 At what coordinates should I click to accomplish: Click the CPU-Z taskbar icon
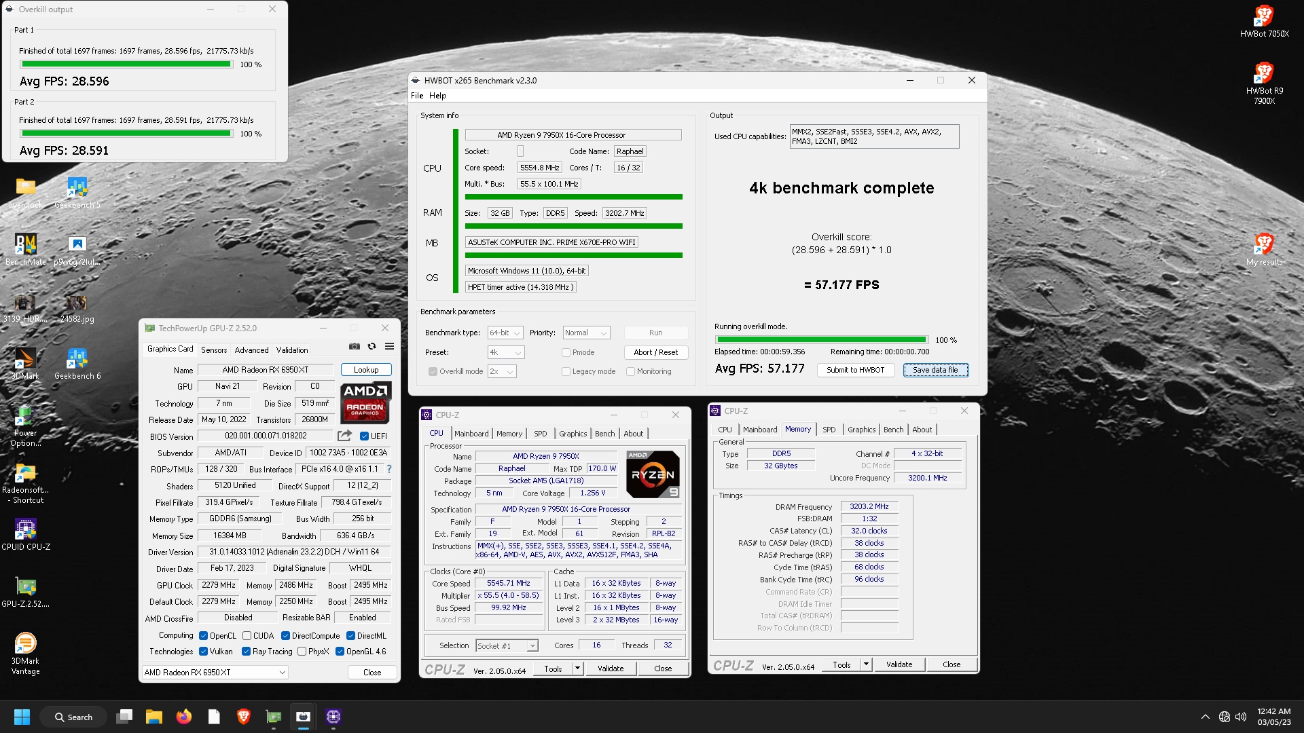[333, 717]
